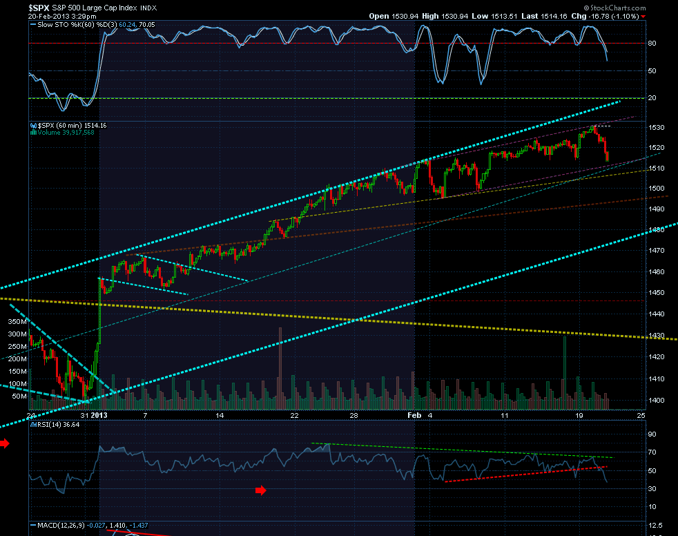Click the 1490 price axis label
678x536 pixels.
click(x=656, y=209)
